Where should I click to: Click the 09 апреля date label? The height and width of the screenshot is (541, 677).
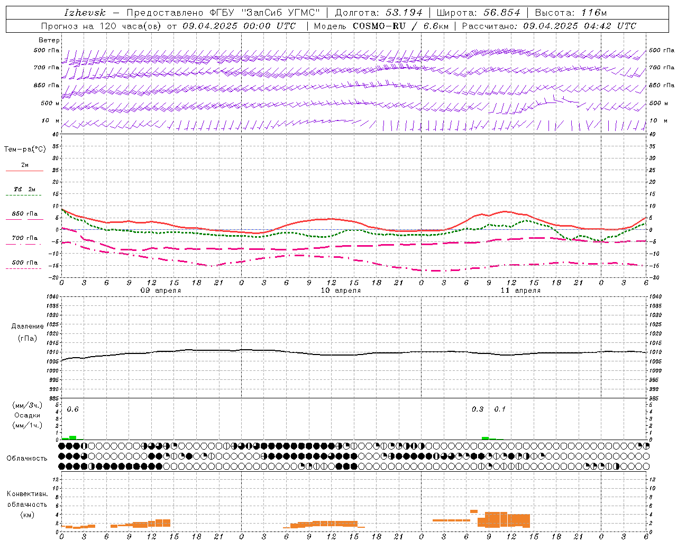(160, 291)
